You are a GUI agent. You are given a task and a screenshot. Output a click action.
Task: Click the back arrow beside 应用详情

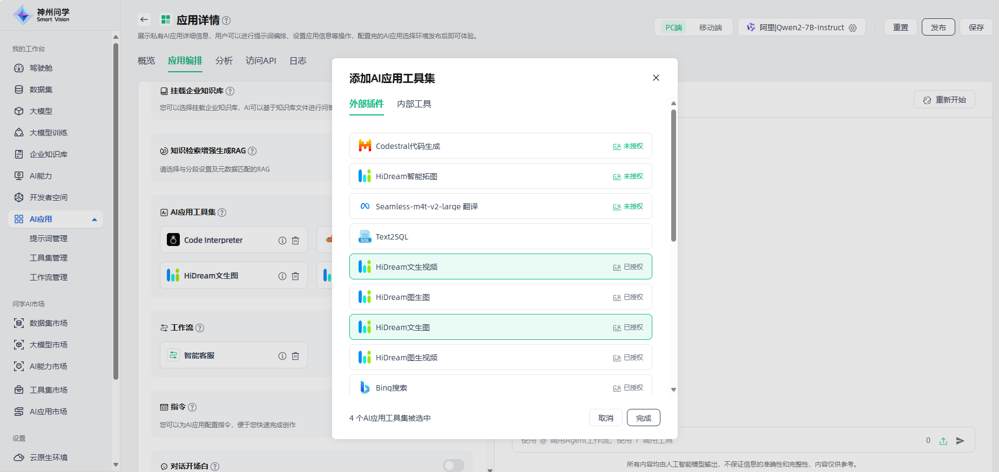[144, 19]
